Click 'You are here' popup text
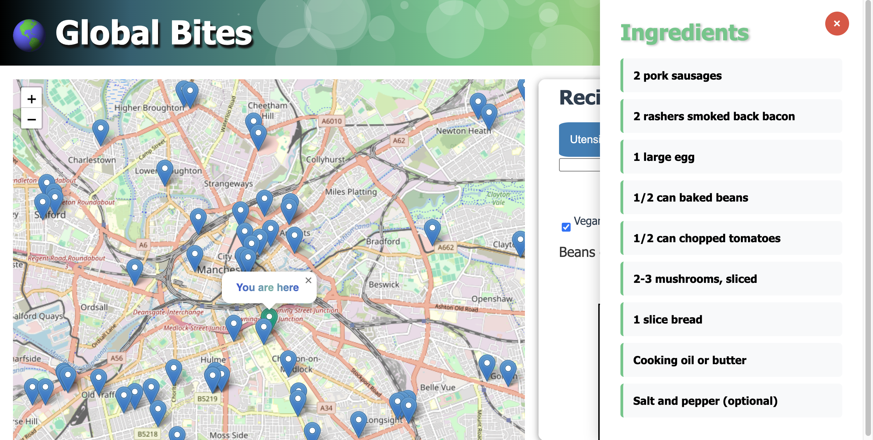The height and width of the screenshot is (440, 873). click(267, 287)
